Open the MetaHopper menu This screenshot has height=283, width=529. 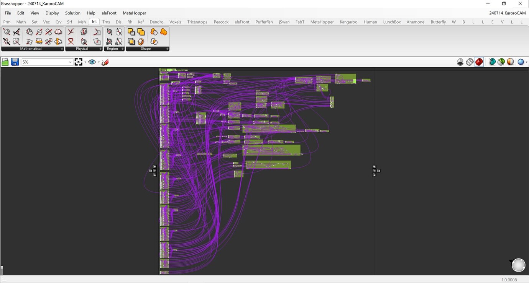tap(135, 13)
